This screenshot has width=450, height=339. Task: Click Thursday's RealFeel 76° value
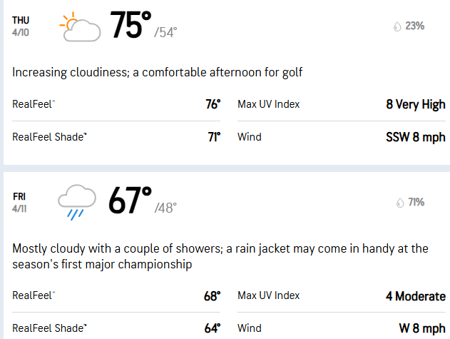coord(213,104)
